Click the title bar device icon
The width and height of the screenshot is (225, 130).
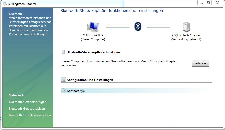tap(5, 4)
